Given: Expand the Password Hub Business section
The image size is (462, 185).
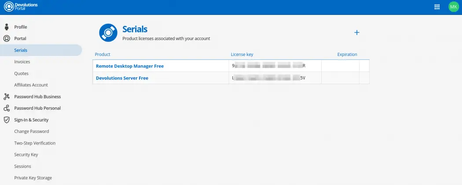Looking at the screenshot, I should coord(37,96).
